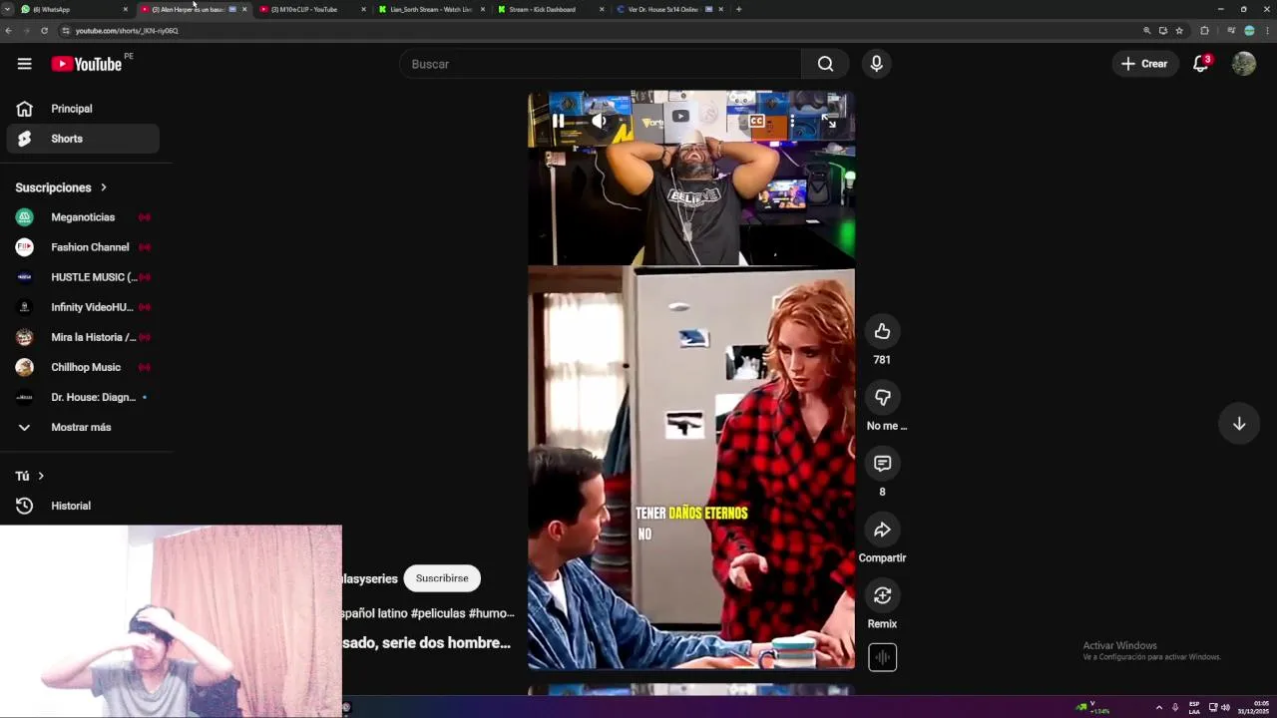
Task: Like the short with thumbs up
Action: coord(882,331)
